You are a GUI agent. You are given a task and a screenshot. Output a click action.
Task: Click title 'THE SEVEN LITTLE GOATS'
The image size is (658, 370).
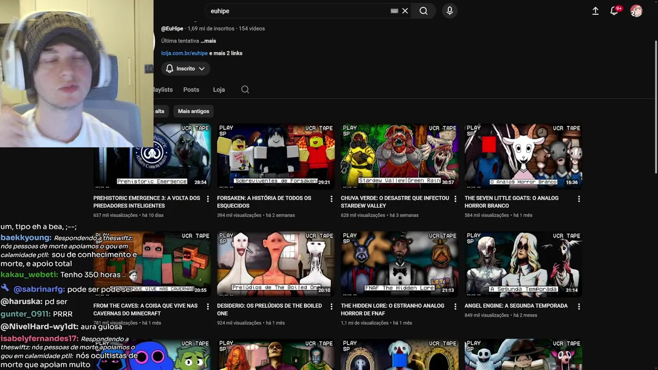click(x=511, y=201)
